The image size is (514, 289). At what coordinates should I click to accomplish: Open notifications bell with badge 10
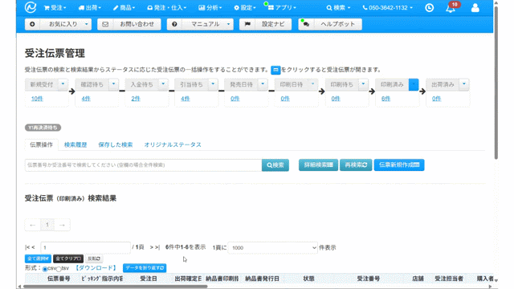451,8
